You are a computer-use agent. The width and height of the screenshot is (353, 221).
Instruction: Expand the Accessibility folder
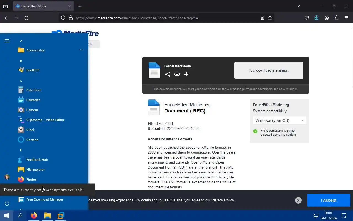pyautogui.click(x=51, y=50)
